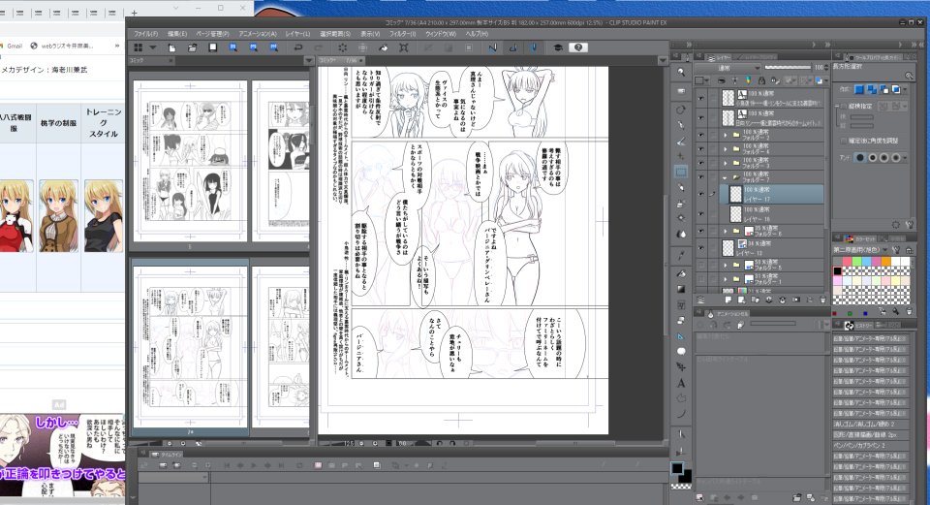The image size is (930, 505).
Task: Toggle visibility of フォルダー 3
Action: click(x=701, y=163)
